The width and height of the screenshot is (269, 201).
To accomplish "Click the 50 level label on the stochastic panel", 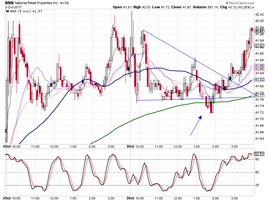I will [257, 172].
